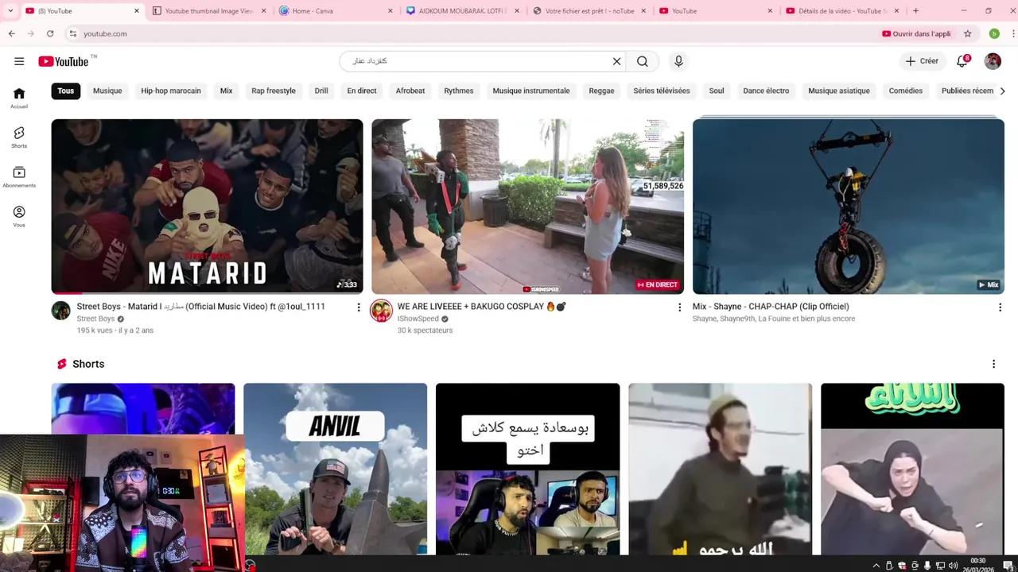Open the ANVIL short thumbnail
1018x572 pixels.
click(335, 469)
